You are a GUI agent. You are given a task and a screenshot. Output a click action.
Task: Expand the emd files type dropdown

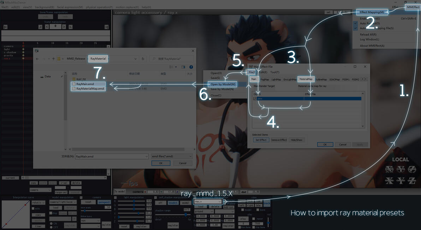coord(172,156)
